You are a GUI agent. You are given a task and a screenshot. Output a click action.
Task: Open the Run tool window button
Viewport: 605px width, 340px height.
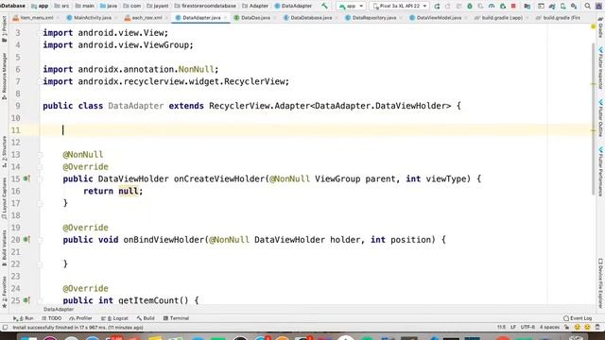click(24, 318)
